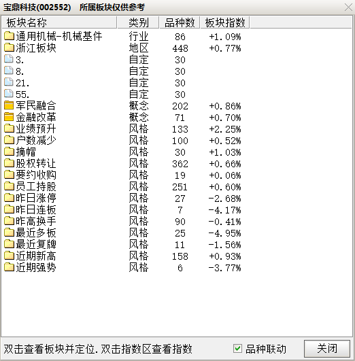Select the 员工持股 block entry
Image resolution: width=355 pixels, height=361 pixels.
[x=36, y=186]
